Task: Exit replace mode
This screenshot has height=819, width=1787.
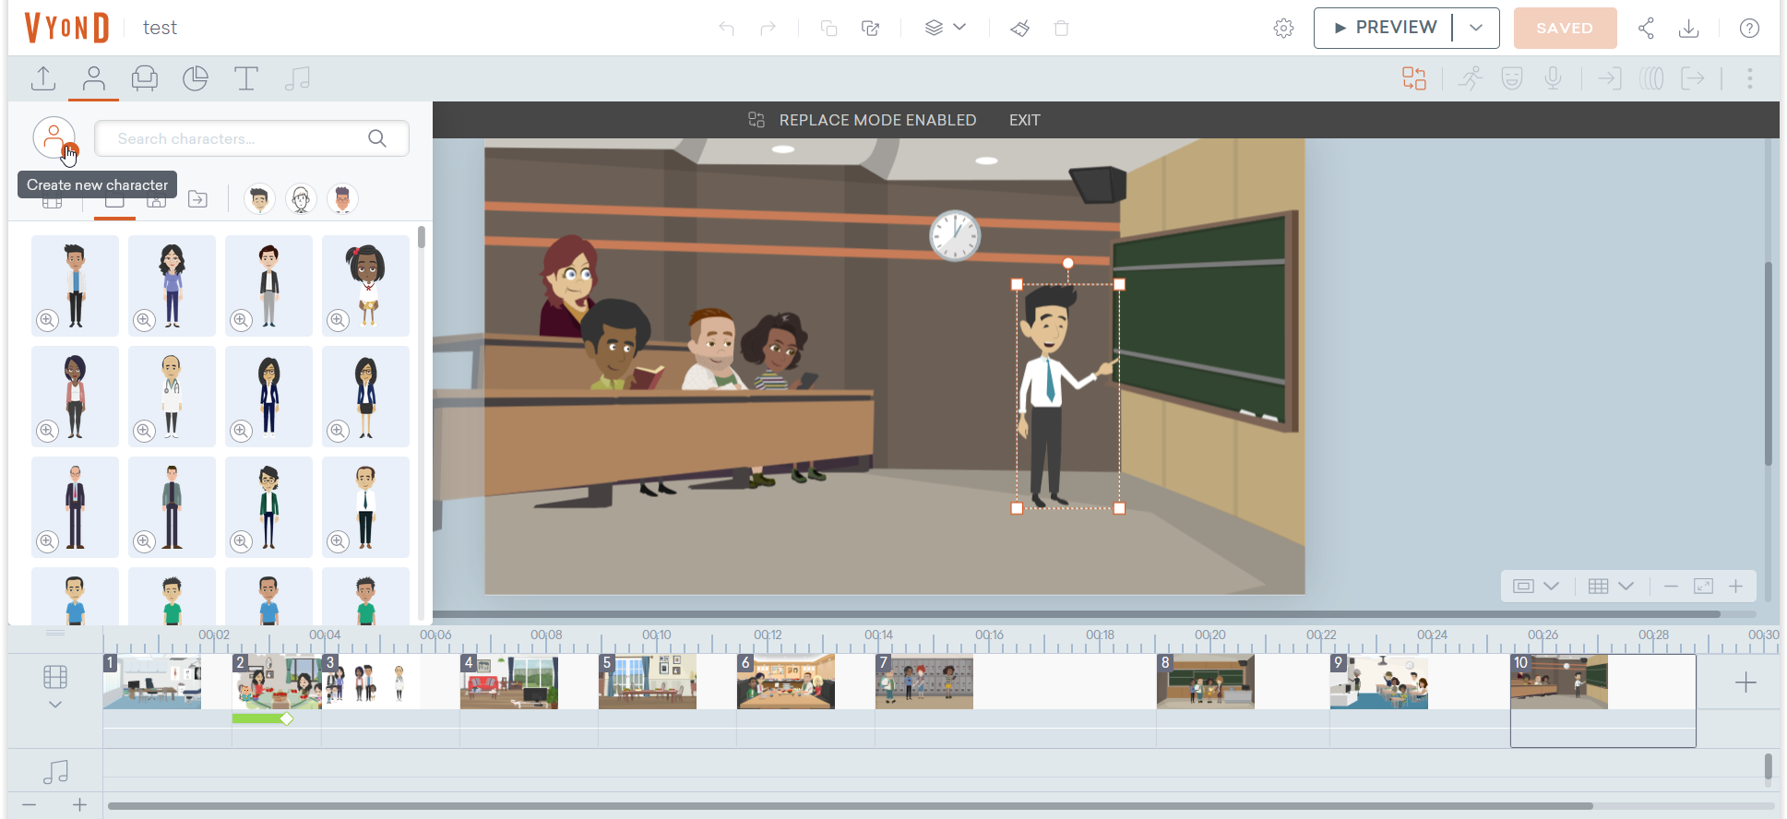Action: (x=1024, y=120)
